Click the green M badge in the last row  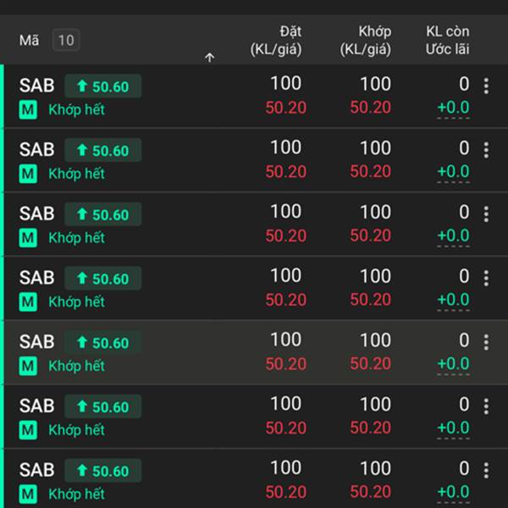pos(28,494)
